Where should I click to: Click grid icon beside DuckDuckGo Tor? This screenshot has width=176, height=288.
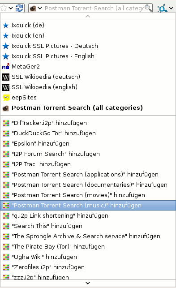pos(6,133)
